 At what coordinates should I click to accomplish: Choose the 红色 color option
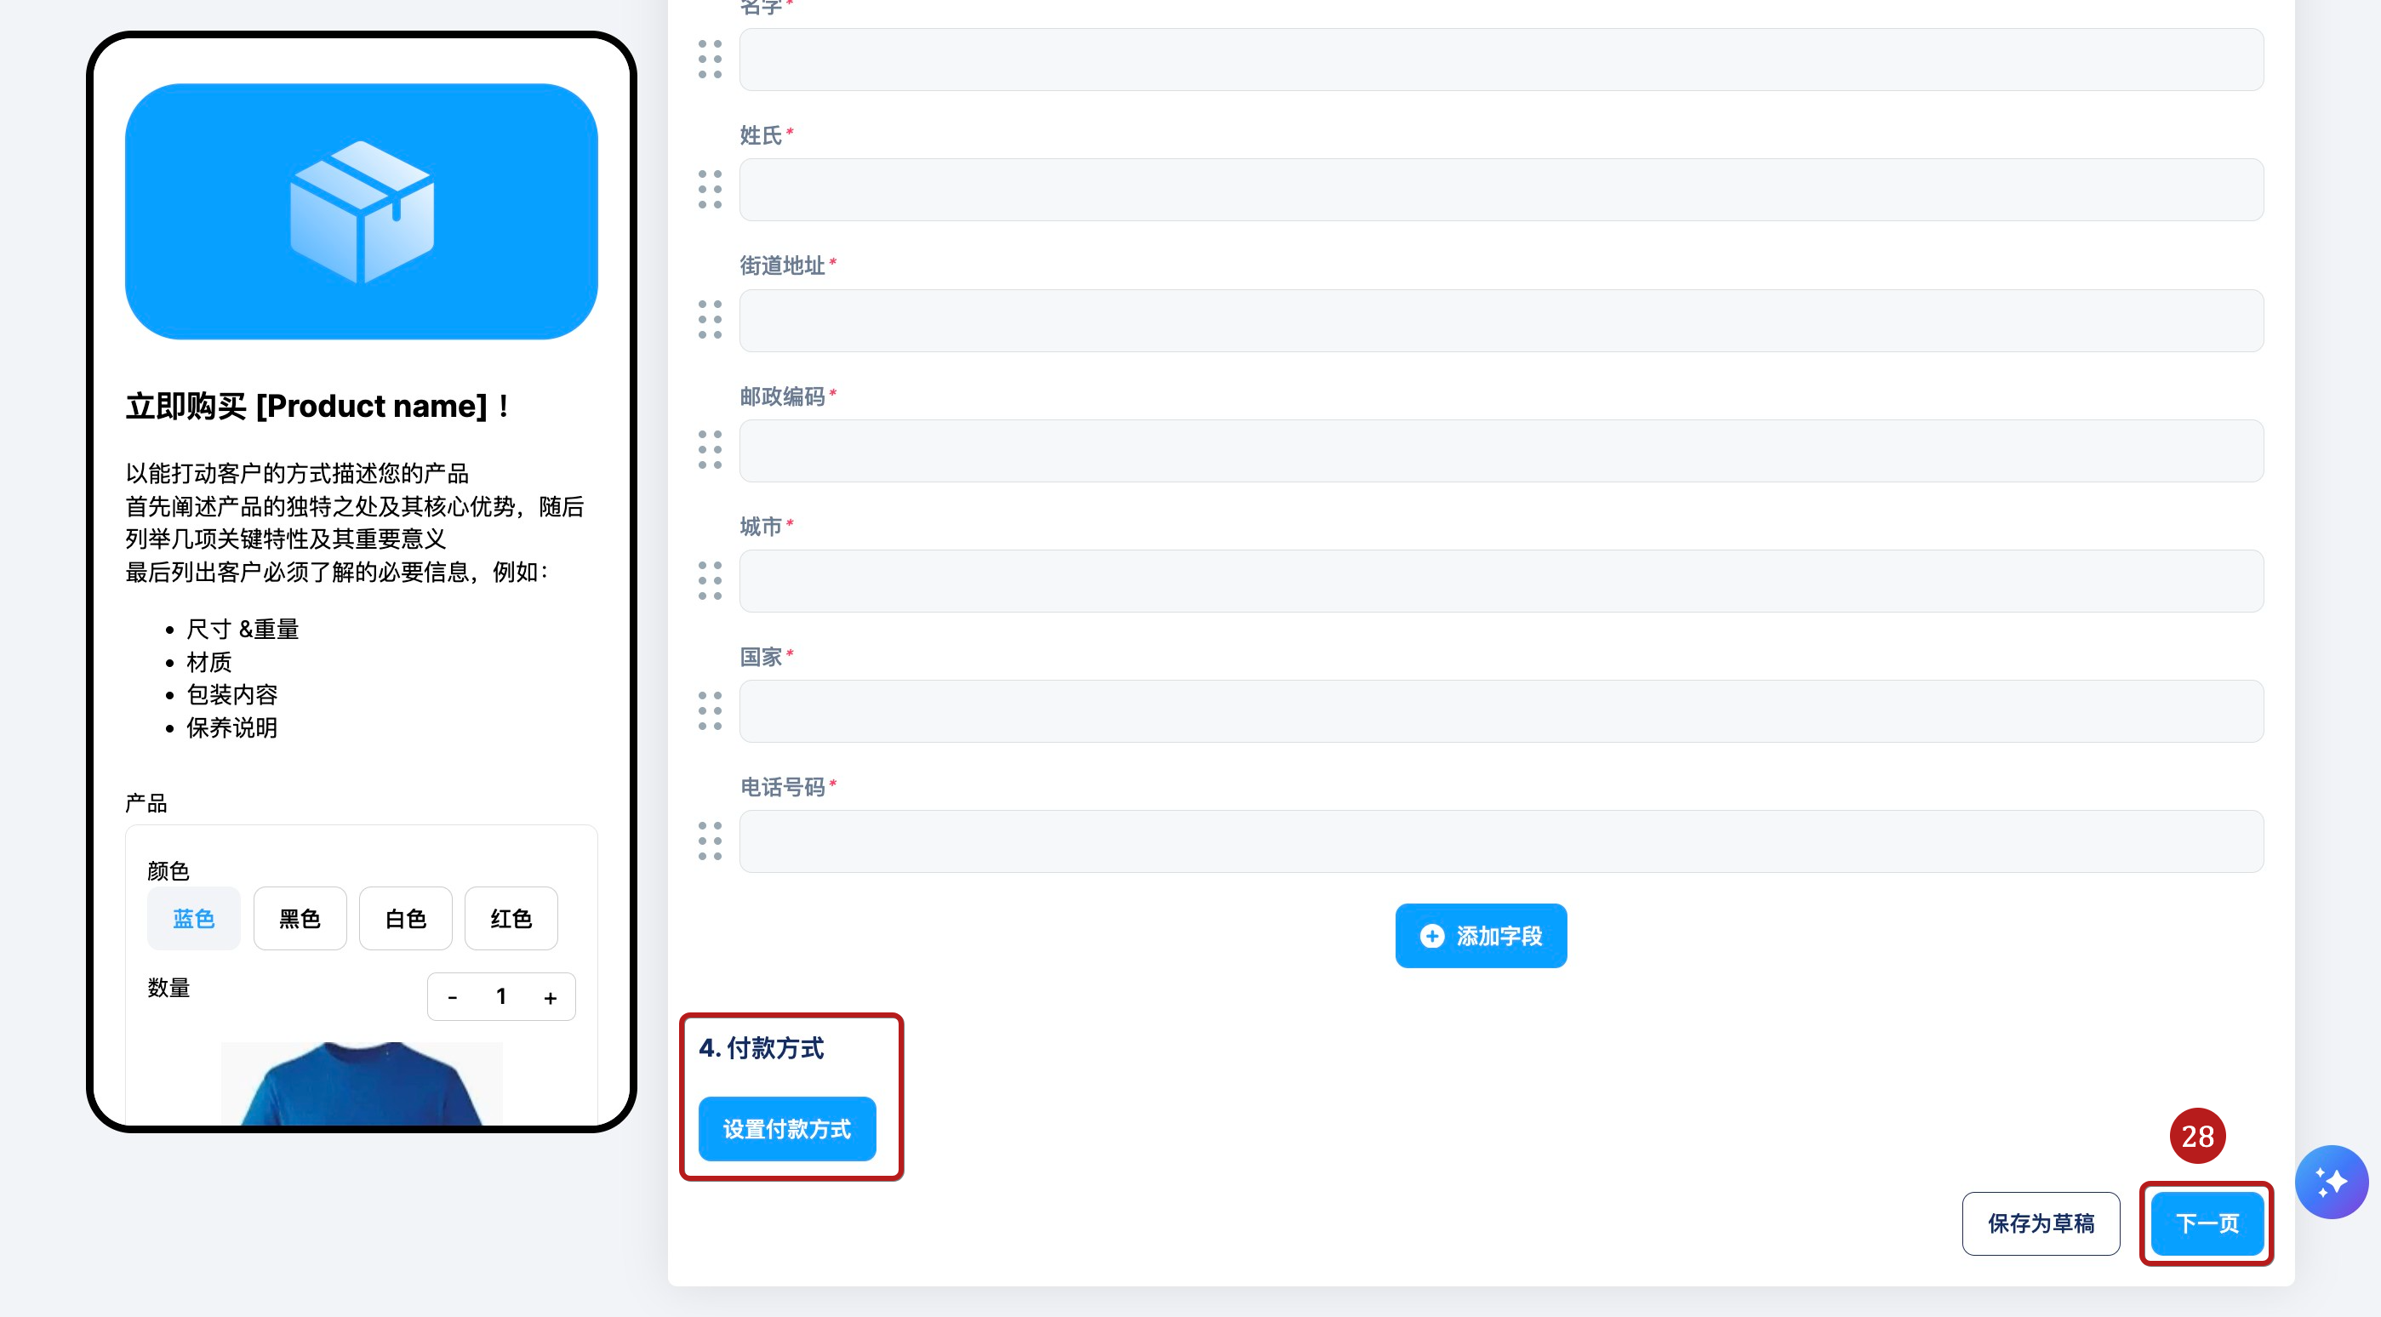[511, 918]
